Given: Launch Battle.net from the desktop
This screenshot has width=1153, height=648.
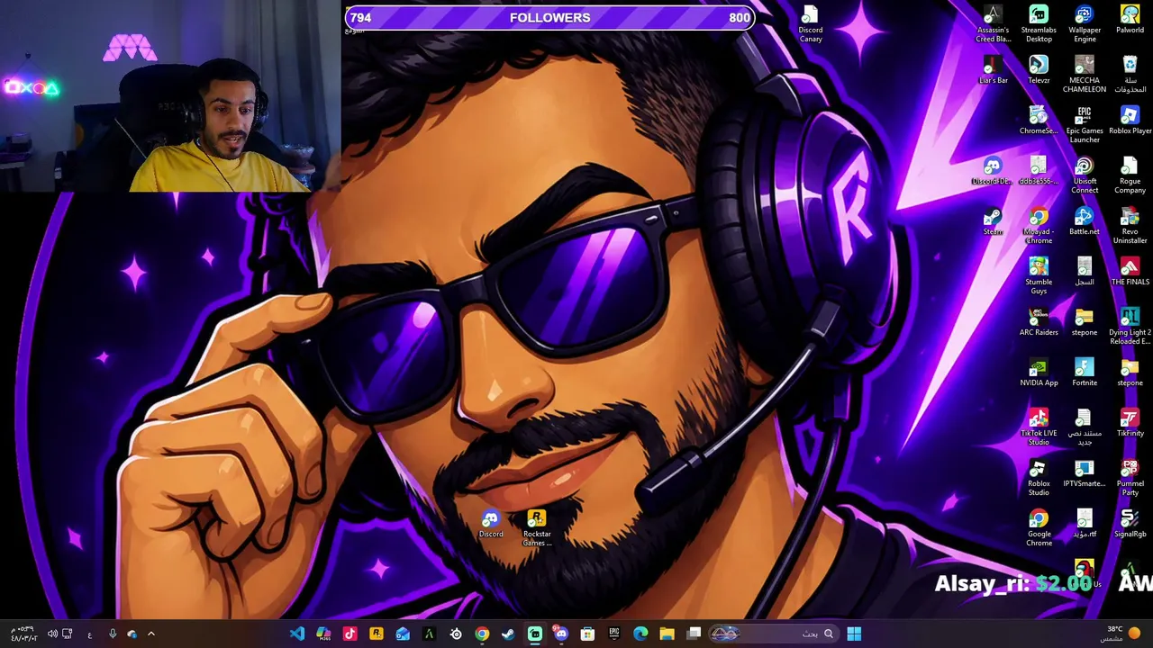Looking at the screenshot, I should point(1085,221).
